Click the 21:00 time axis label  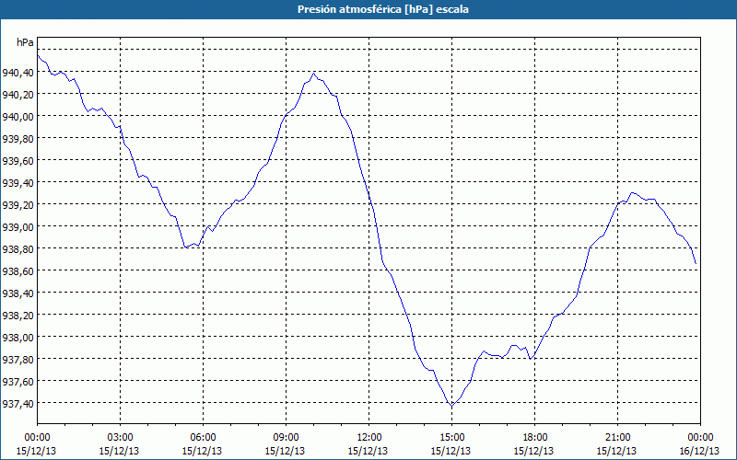pos(617,438)
